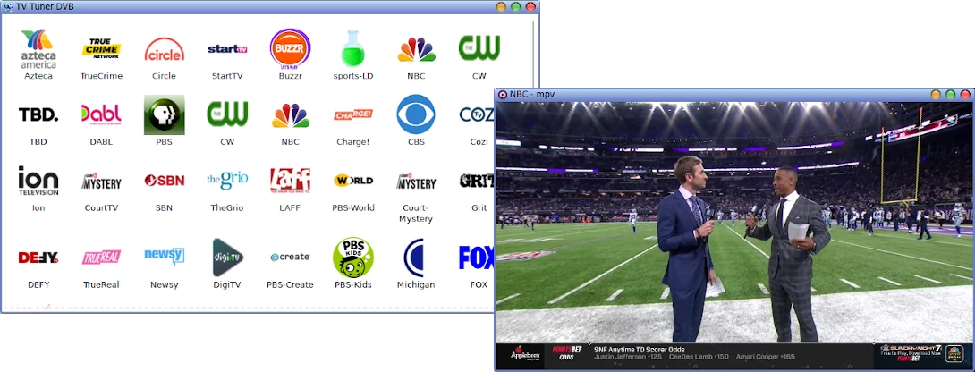975x372 pixels.
Task: Tune to the DABL channel icon
Action: tap(101, 114)
